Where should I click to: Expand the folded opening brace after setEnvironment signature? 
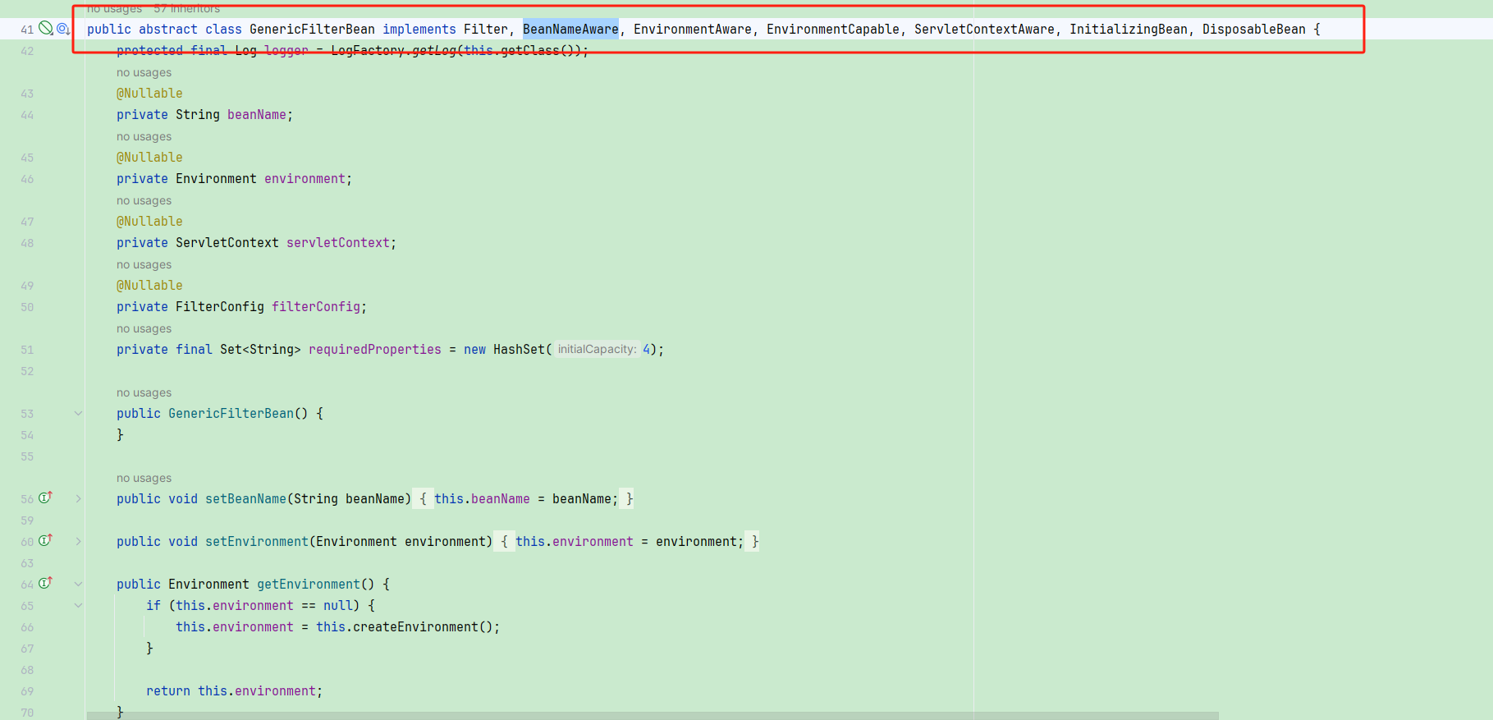point(504,542)
